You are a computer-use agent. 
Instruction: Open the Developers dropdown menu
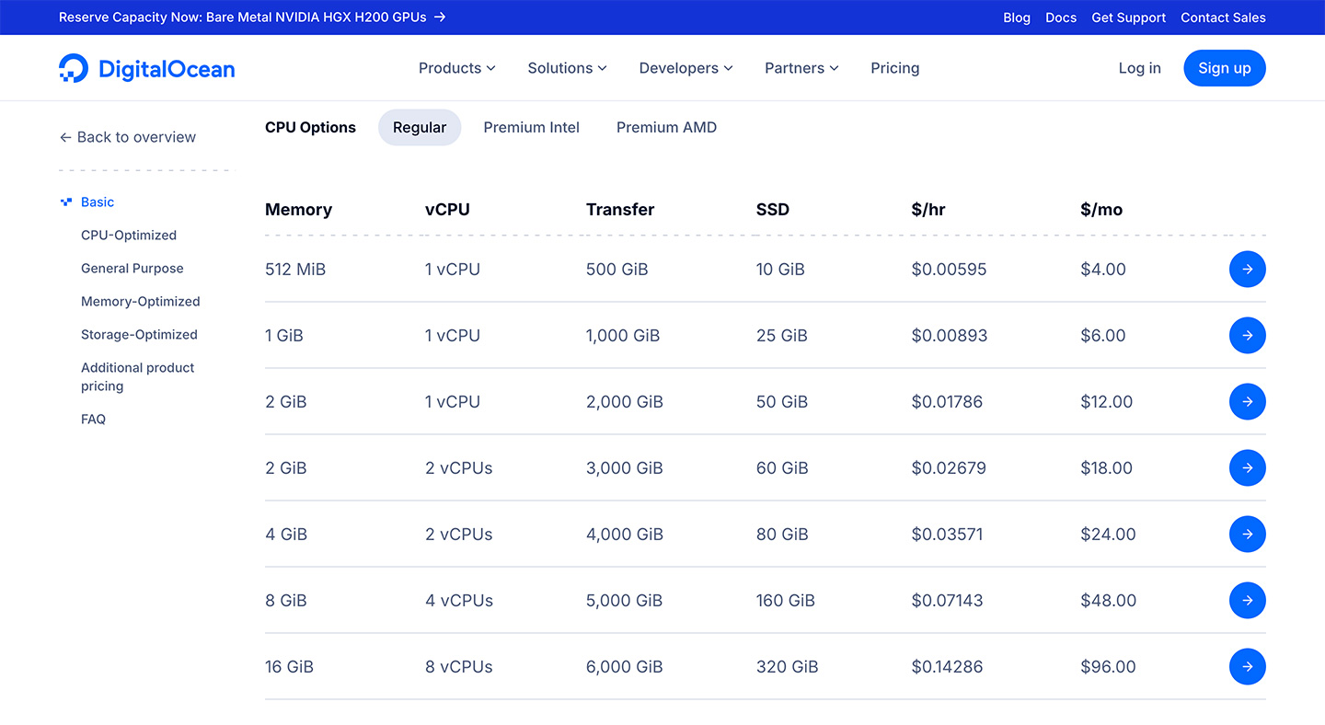pyautogui.click(x=686, y=68)
